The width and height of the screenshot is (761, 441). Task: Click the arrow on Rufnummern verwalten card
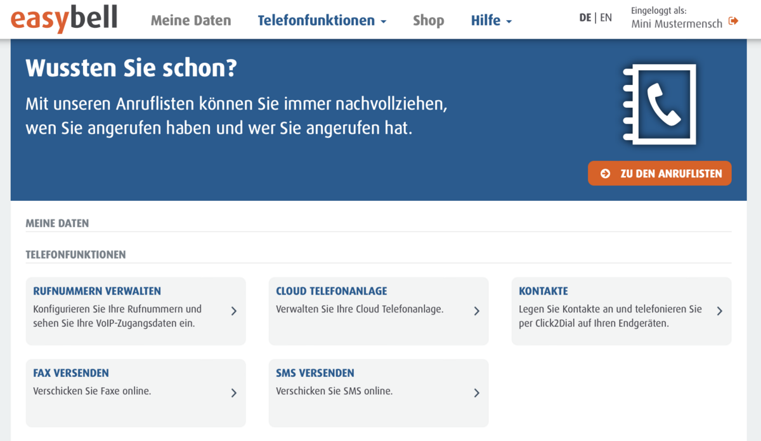point(233,311)
